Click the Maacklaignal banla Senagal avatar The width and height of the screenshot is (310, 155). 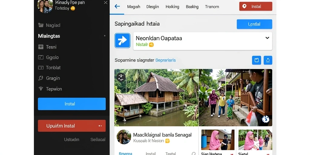click(x=124, y=137)
